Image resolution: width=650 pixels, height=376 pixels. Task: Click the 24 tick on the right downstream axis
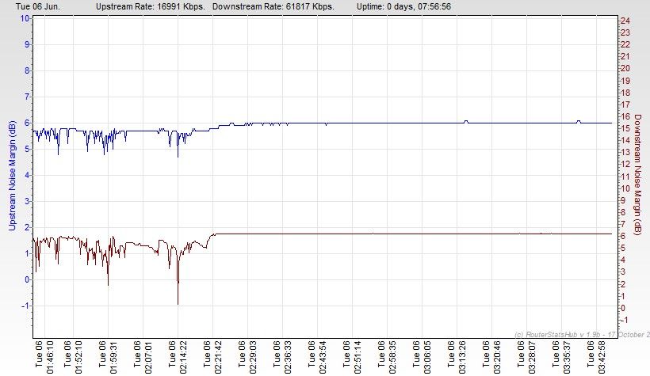pos(625,20)
